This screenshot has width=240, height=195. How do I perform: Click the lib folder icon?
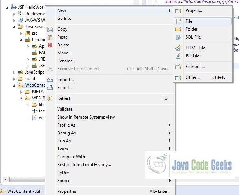coord(35,105)
